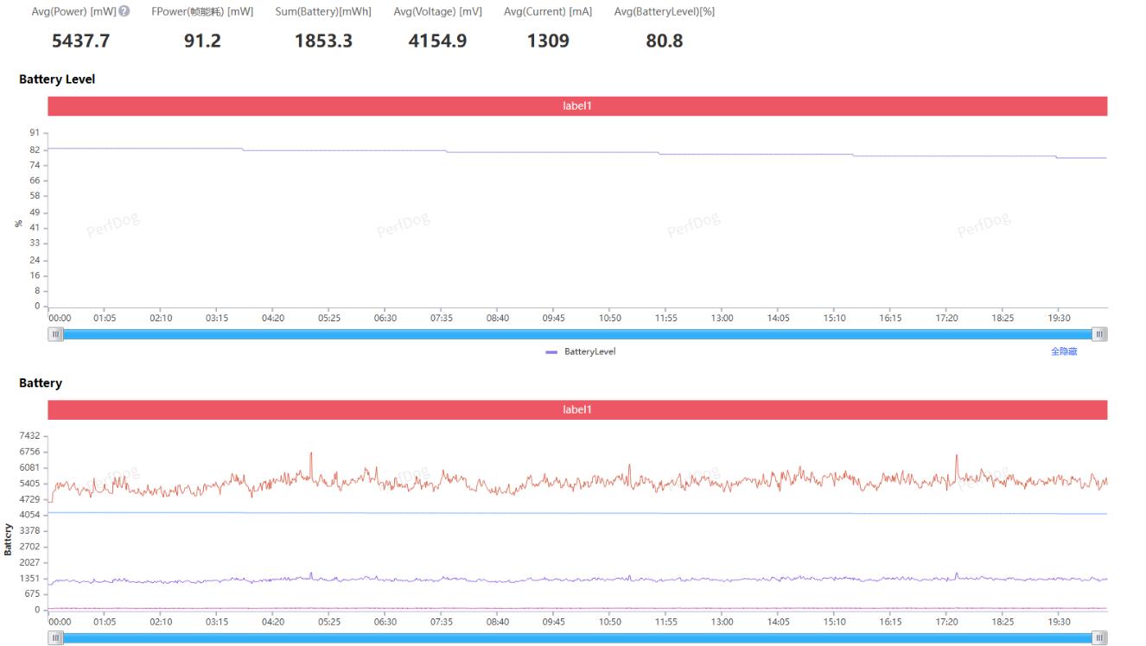Viewport: 1146px width, 646px height.
Task: Click left range handle of Battery Level slider
Action: (56, 334)
